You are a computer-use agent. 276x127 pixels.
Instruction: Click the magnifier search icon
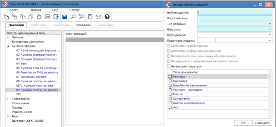click(x=73, y=17)
